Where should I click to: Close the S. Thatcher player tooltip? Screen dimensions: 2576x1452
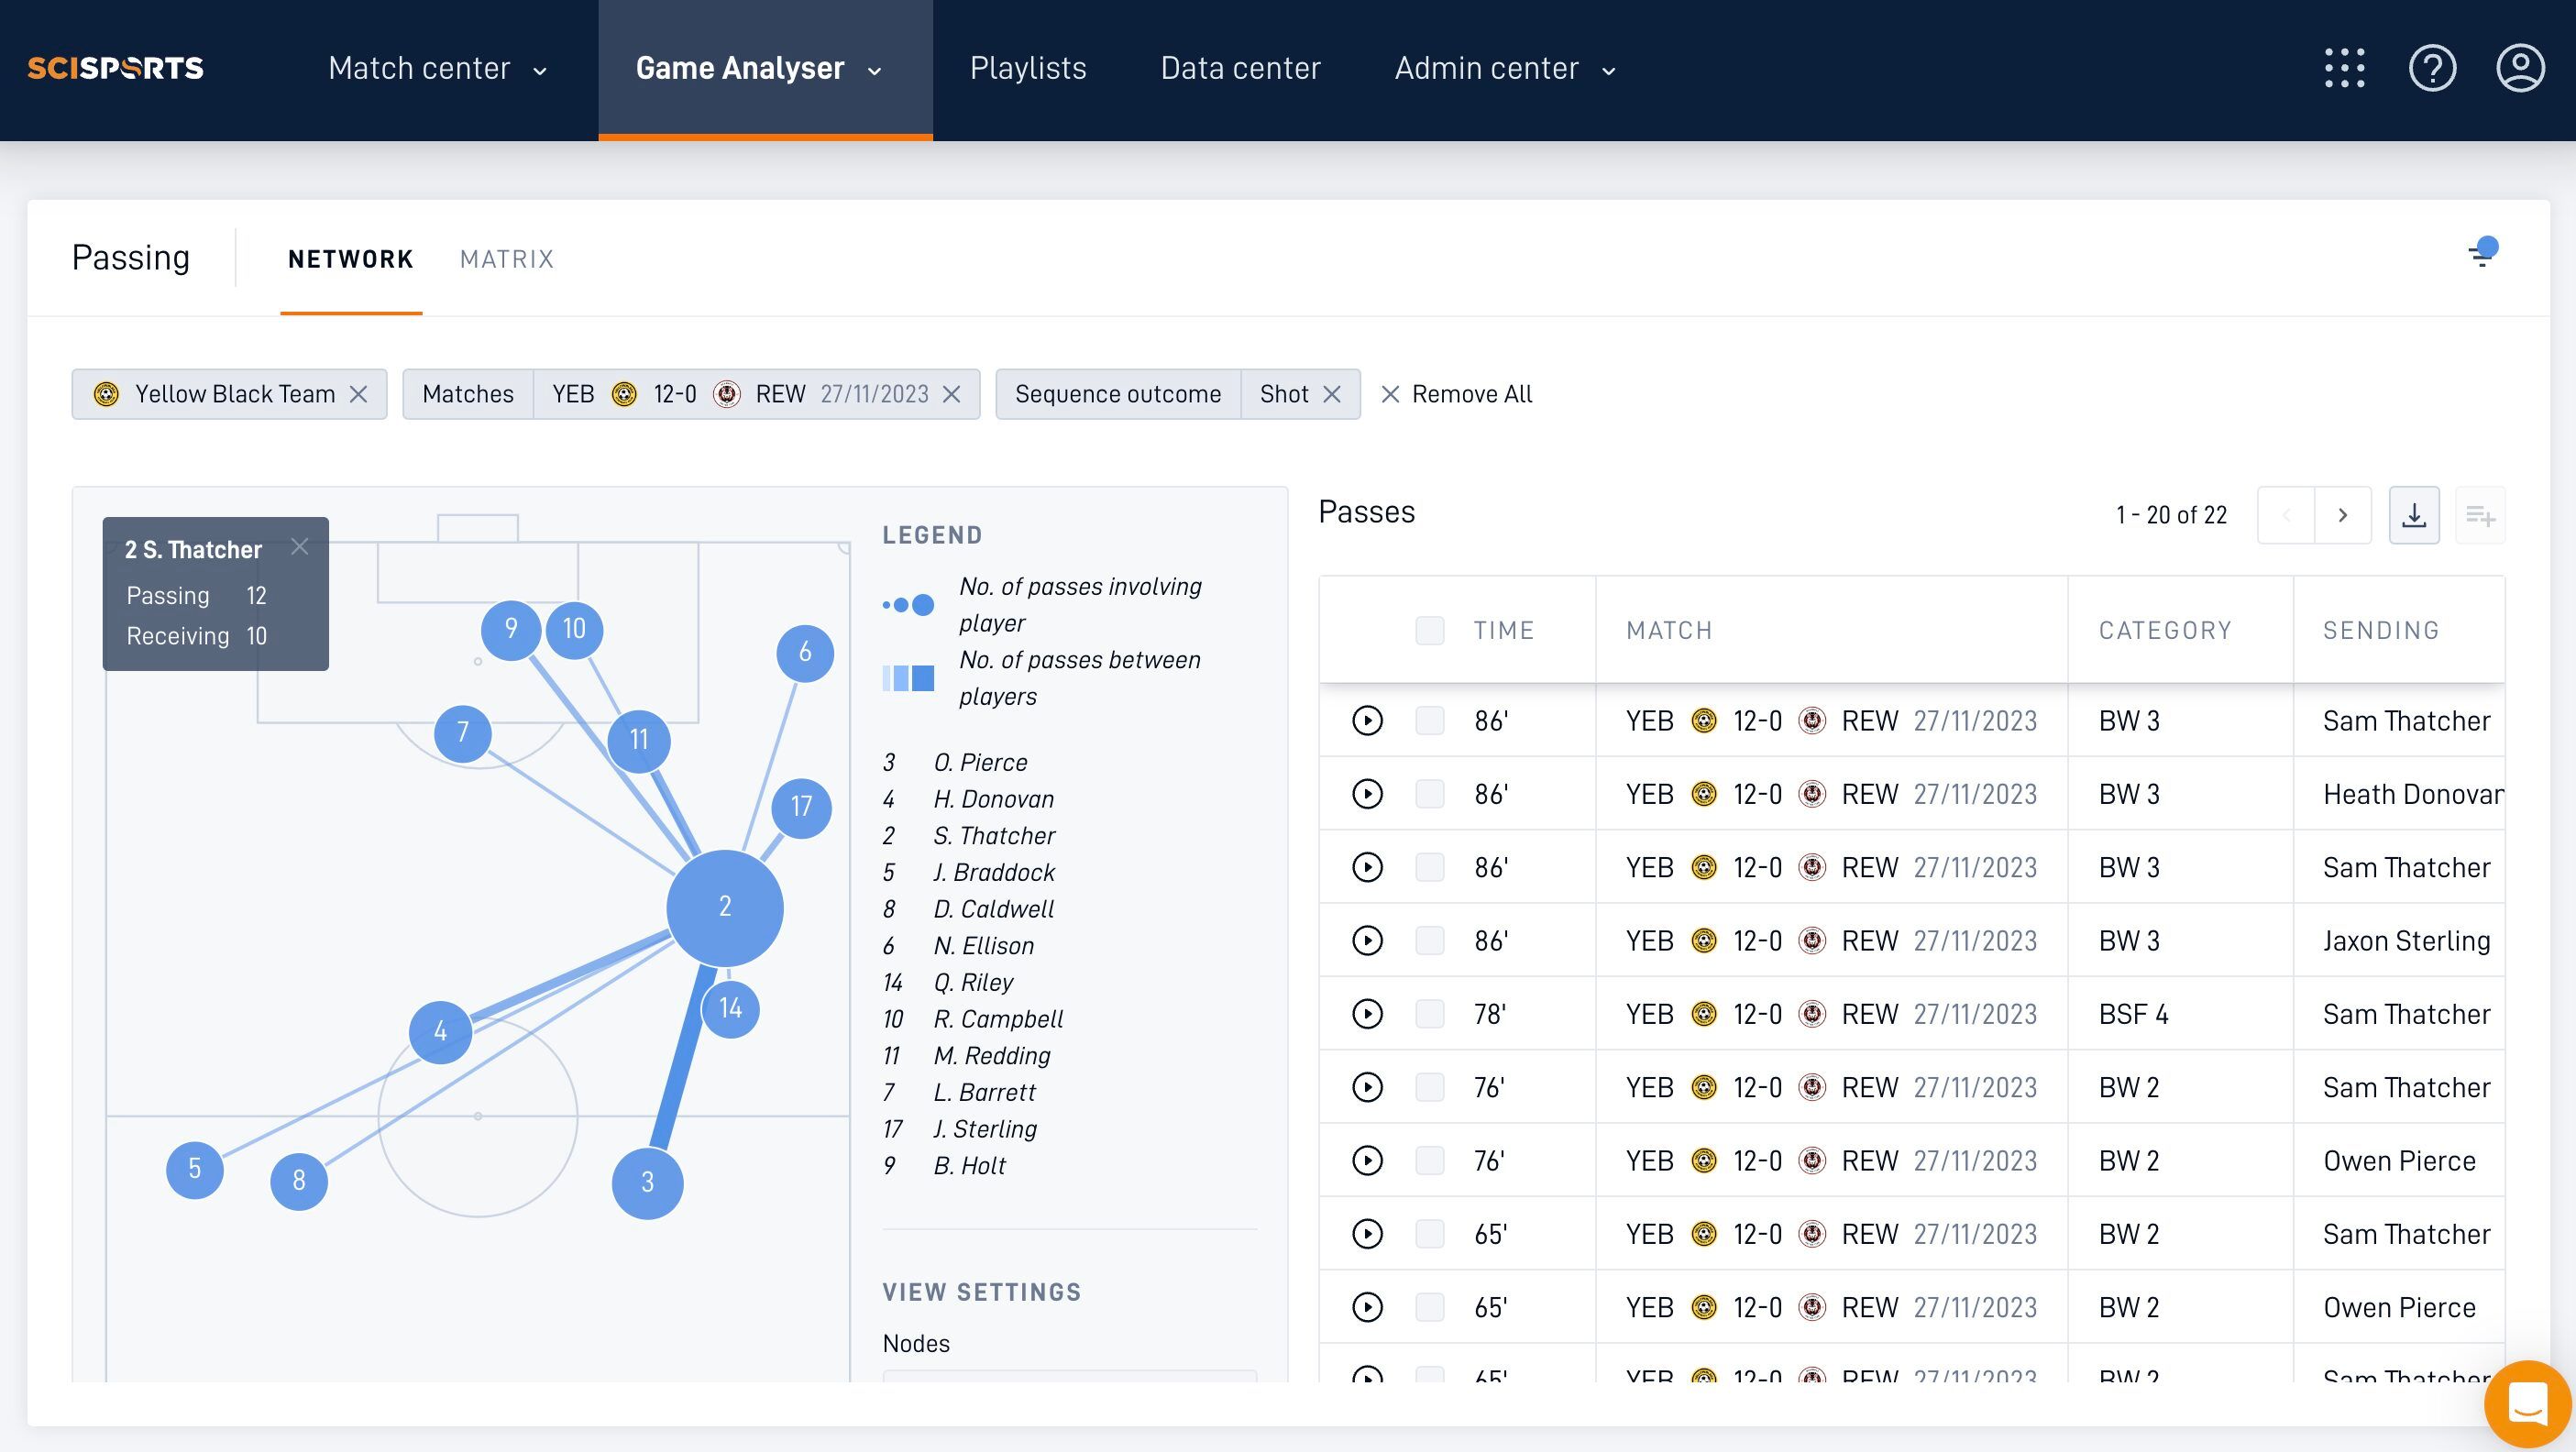coord(299,546)
